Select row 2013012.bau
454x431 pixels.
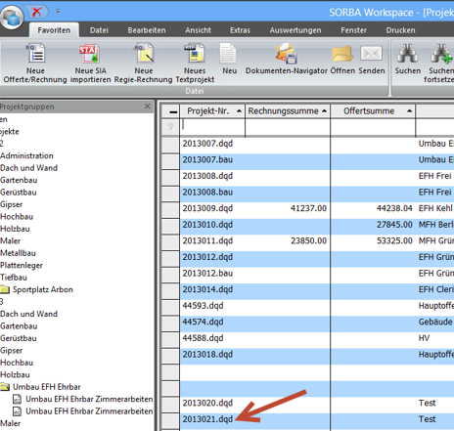[x=207, y=274]
